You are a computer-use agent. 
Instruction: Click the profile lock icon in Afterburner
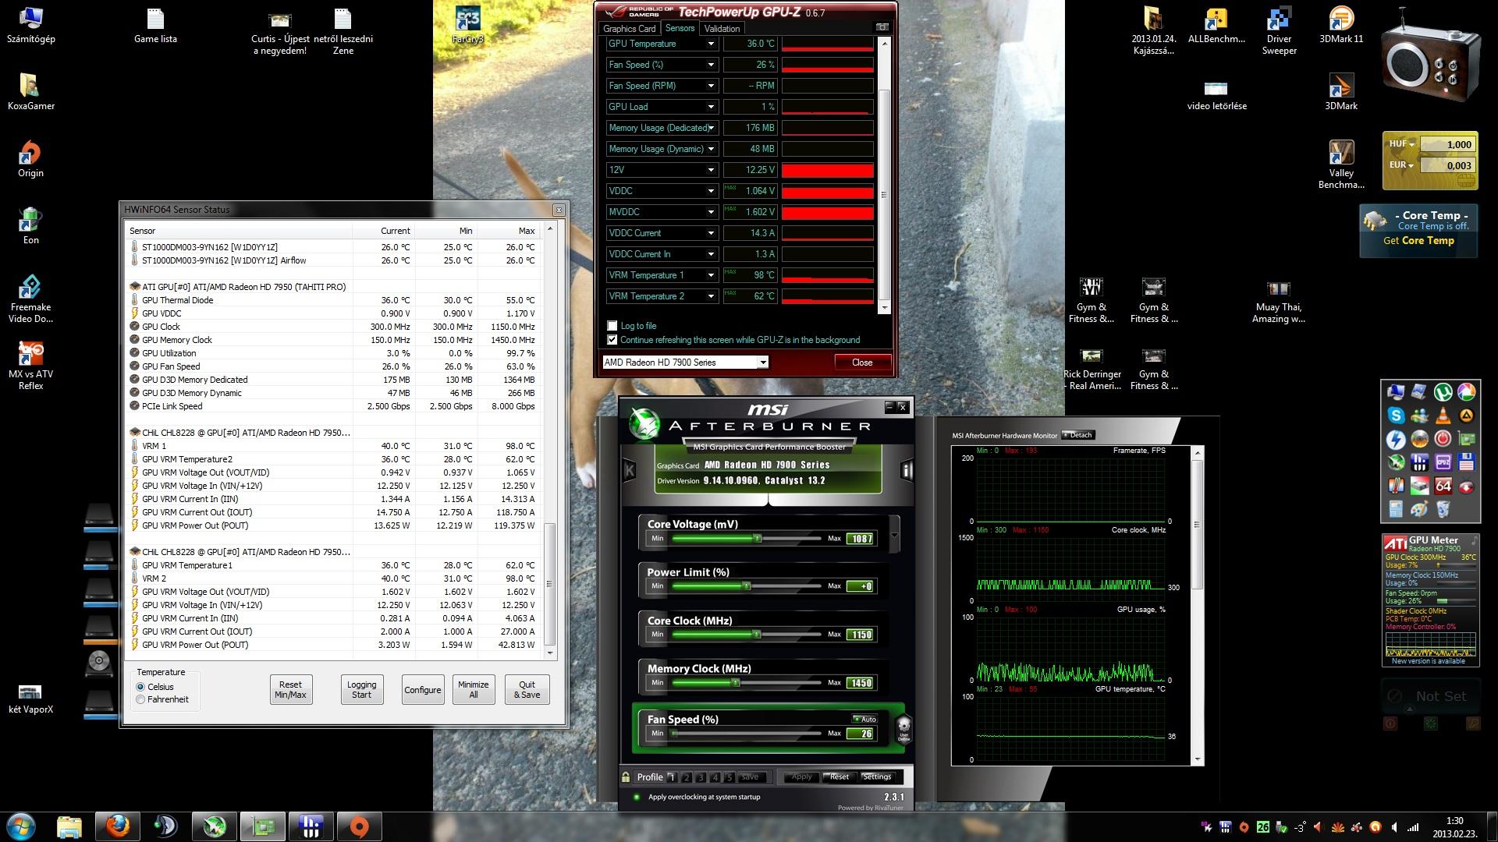(x=626, y=777)
